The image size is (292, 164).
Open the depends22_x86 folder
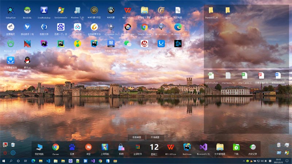(211, 11)
